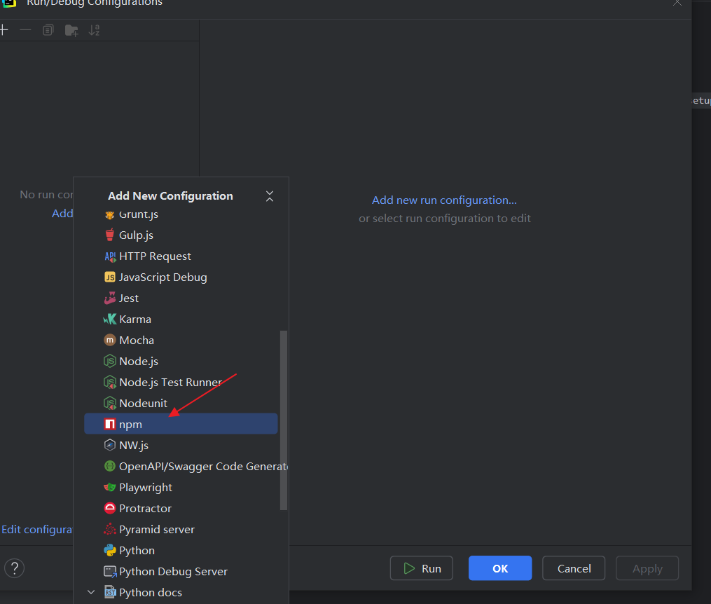The width and height of the screenshot is (711, 604).
Task: Choose Pyramid server entry
Action: [x=181, y=529]
